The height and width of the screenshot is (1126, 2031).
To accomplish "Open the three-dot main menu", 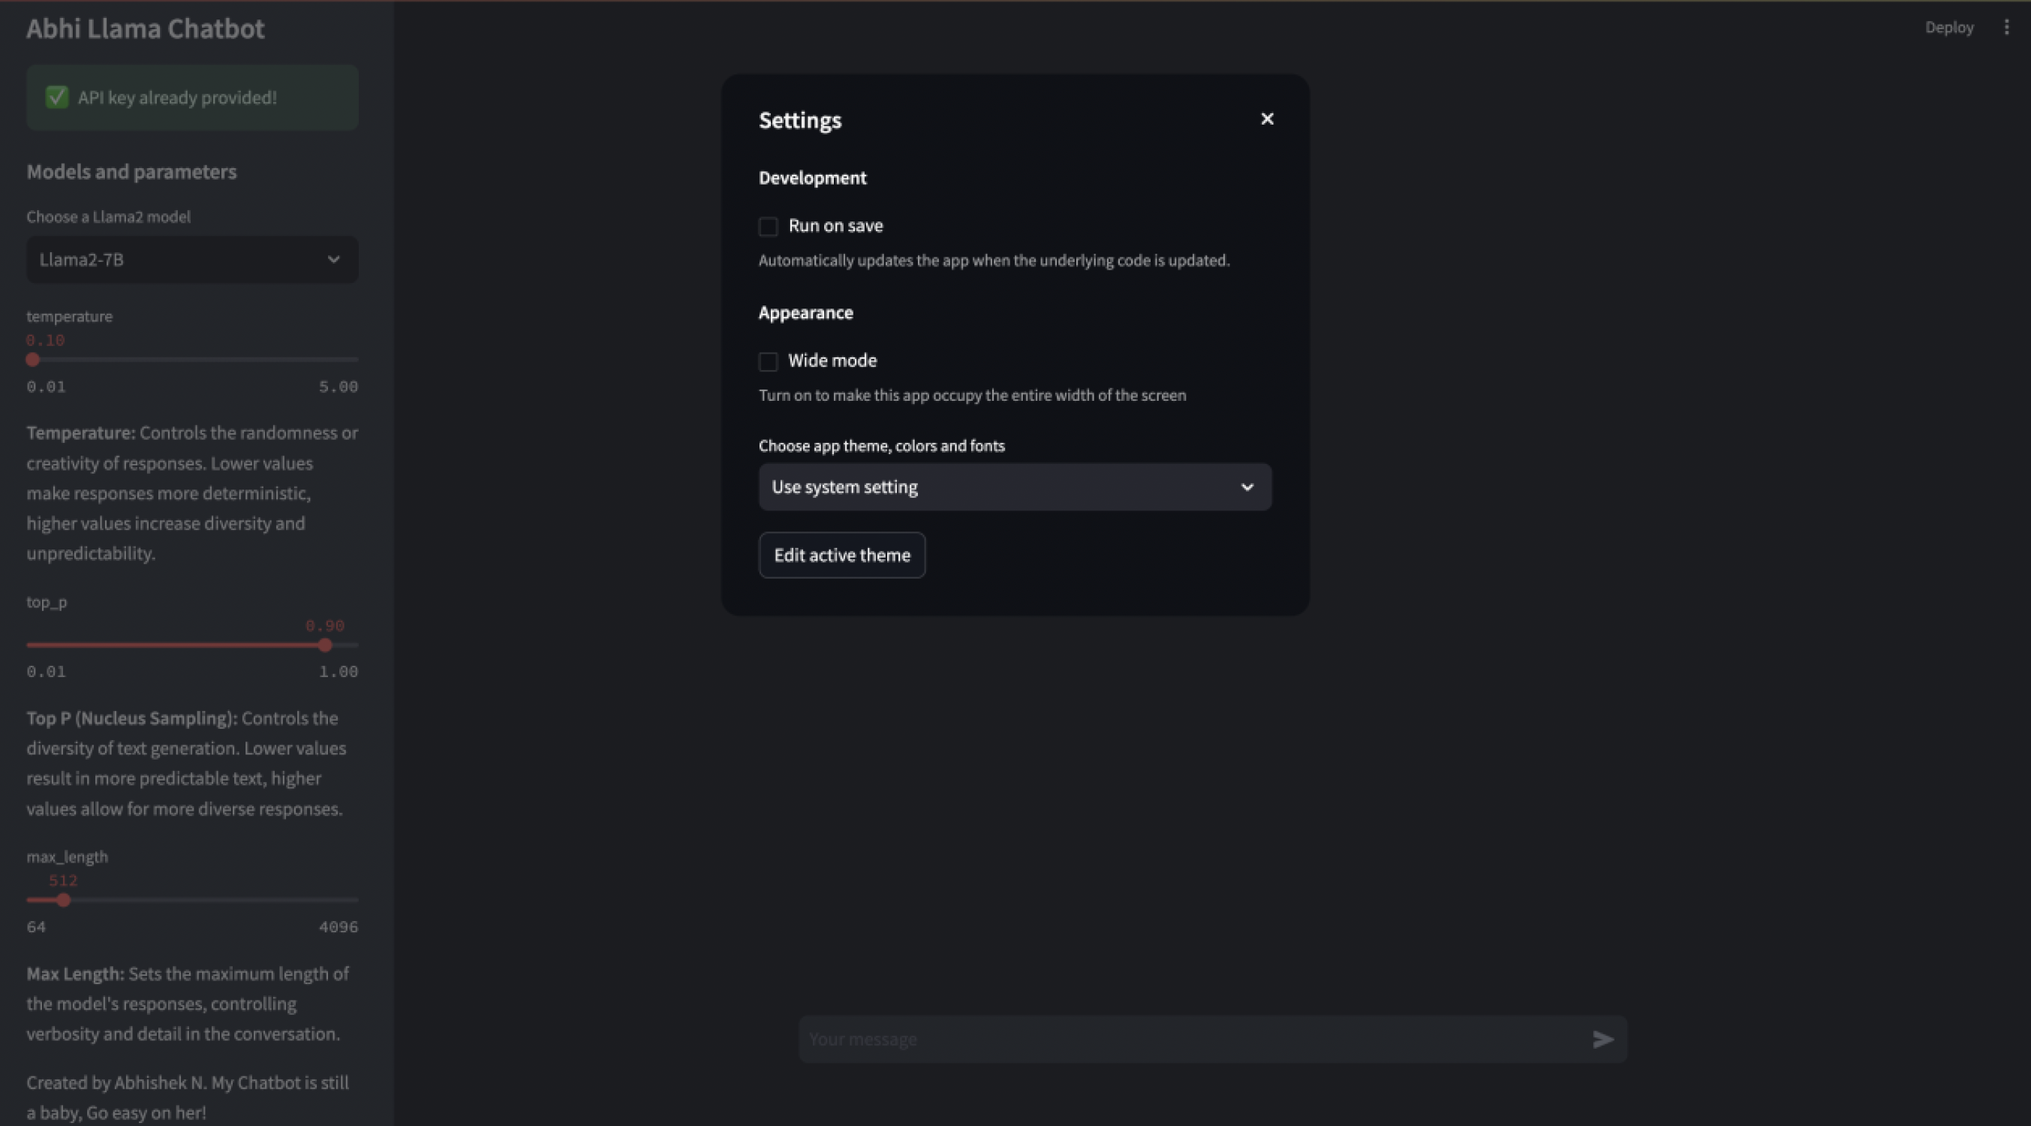I will [x=2006, y=28].
